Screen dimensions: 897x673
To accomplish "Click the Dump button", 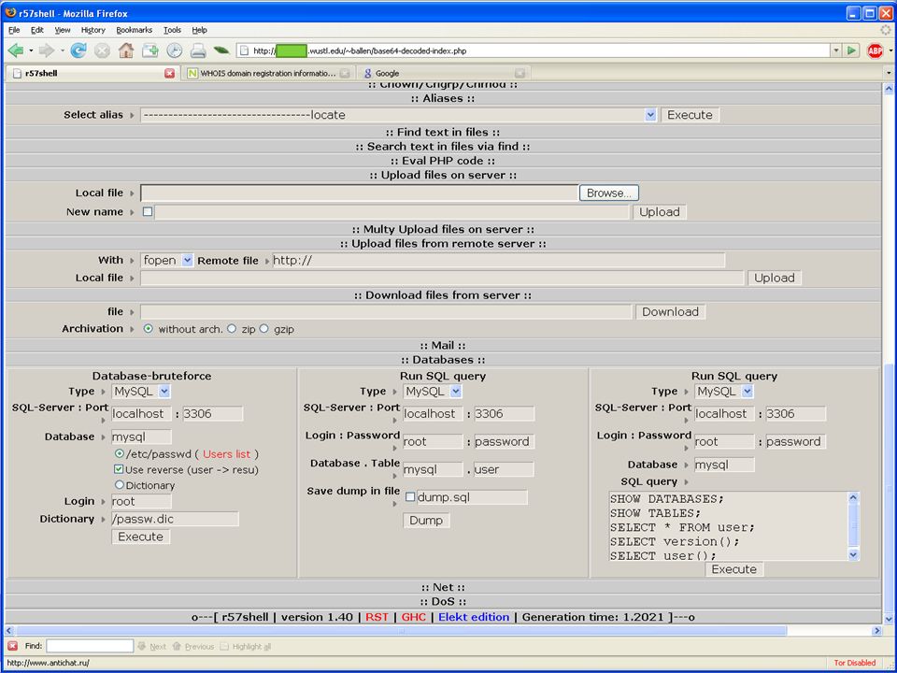I will click(x=426, y=521).
